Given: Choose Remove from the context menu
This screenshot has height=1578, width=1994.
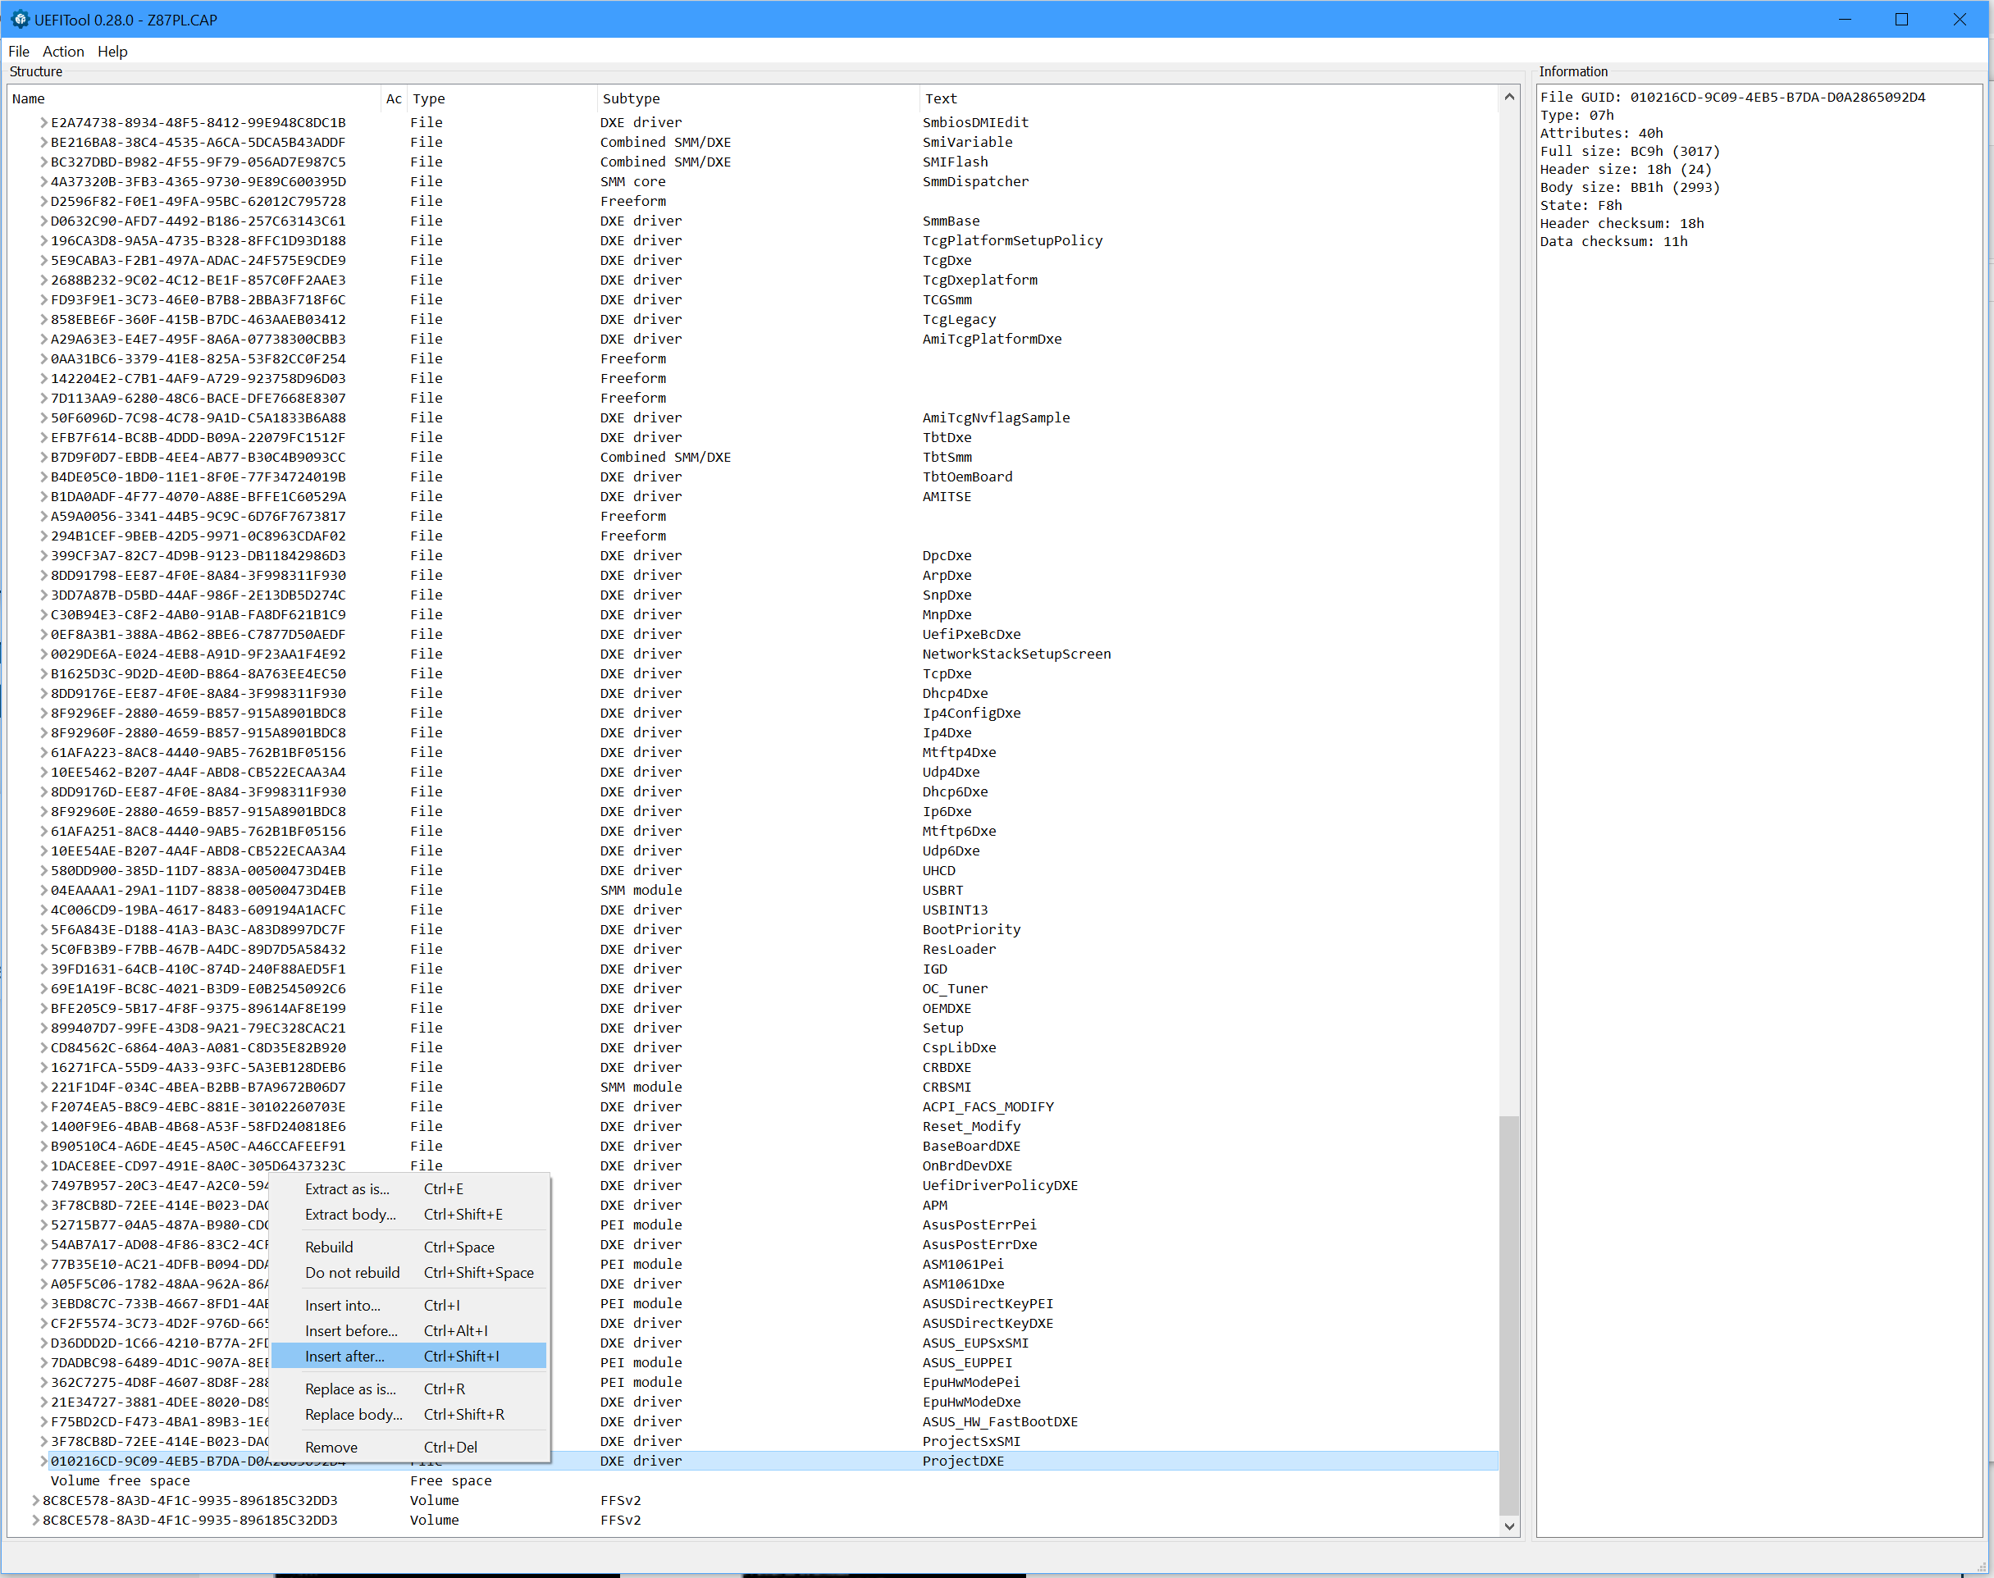Looking at the screenshot, I should [x=409, y=1448].
